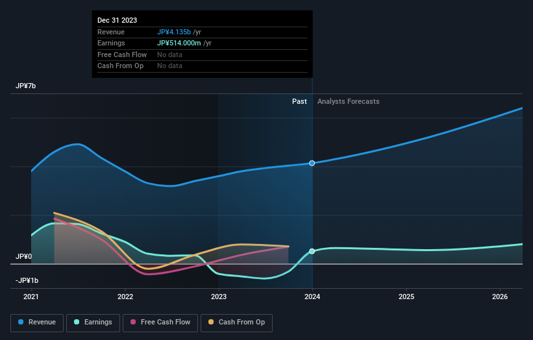This screenshot has height=340, width=533.
Task: Click the Past label on the chart
Action: coord(299,101)
